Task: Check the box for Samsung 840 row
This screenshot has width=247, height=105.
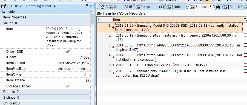Action: click(245, 25)
